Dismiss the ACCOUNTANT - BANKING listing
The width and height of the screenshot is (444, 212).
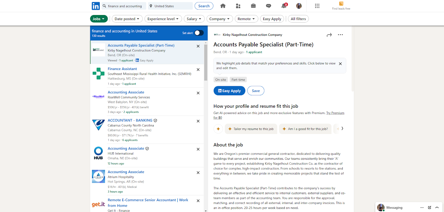click(198, 121)
